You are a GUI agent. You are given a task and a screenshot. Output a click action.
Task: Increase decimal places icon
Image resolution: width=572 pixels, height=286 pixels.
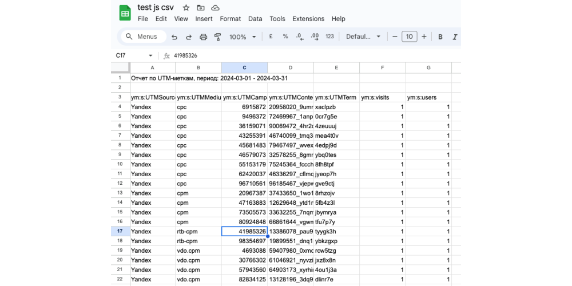click(x=315, y=37)
